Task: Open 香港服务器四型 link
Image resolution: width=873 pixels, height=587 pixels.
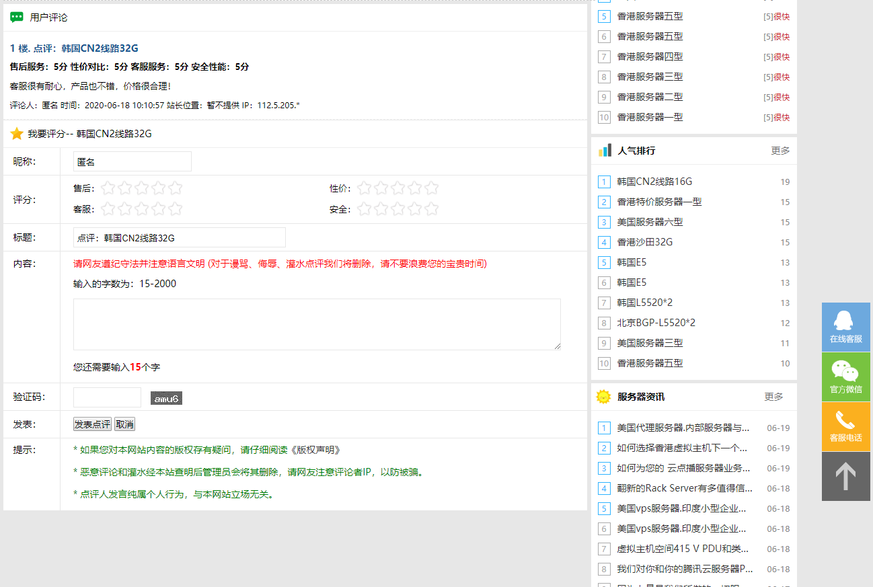Action: [650, 56]
